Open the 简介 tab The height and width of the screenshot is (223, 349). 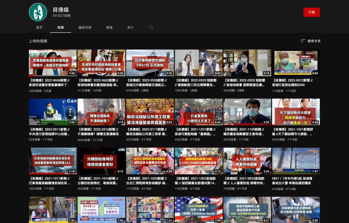(130, 28)
